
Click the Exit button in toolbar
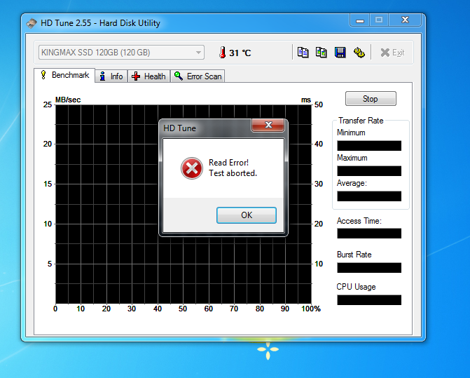393,53
